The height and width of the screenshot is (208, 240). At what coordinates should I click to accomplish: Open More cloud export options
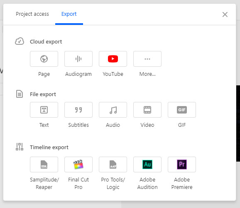click(x=147, y=59)
